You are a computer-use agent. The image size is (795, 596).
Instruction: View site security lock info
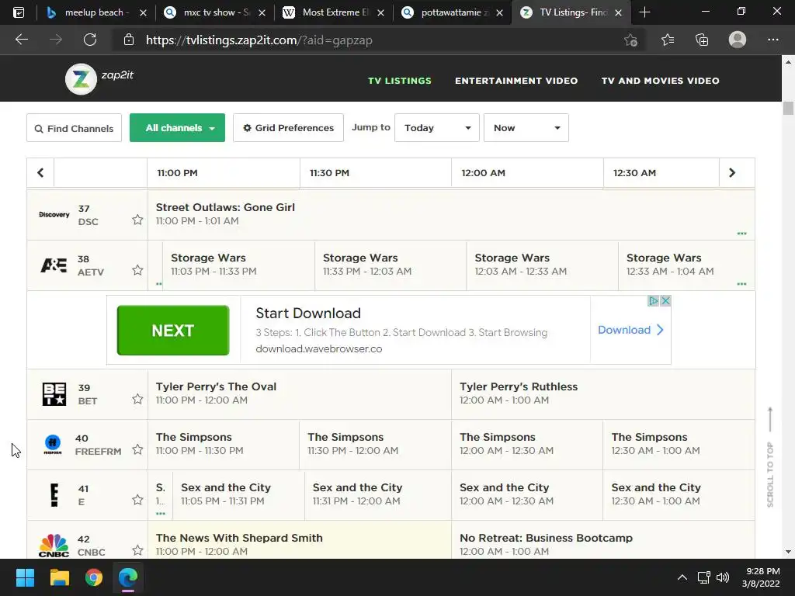click(x=129, y=40)
